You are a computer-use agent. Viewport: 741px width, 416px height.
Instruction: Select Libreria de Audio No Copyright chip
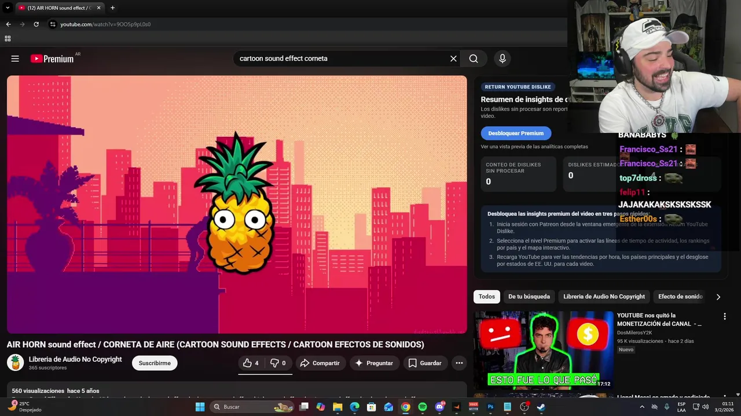(604, 296)
